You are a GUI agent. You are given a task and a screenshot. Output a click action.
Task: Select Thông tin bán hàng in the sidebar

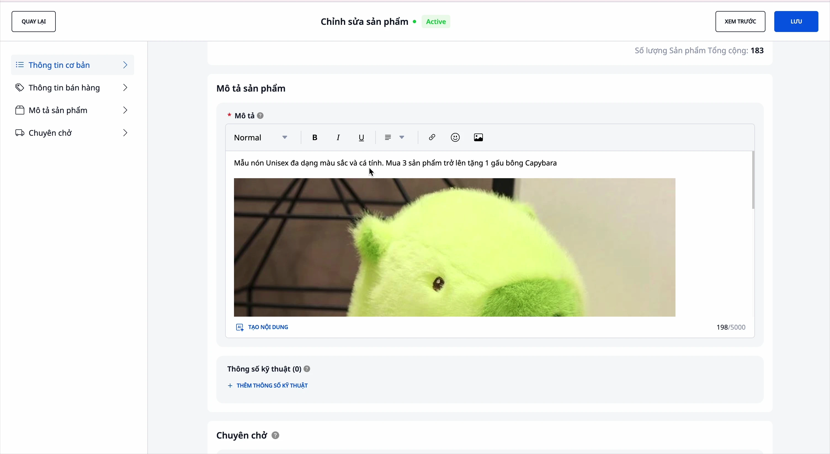tap(63, 88)
